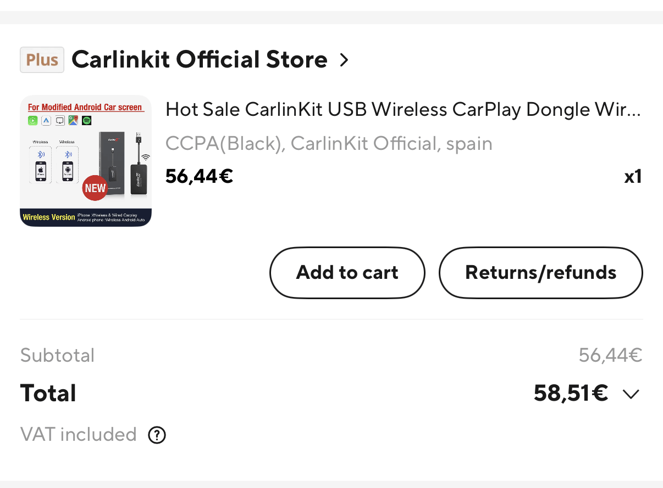Image resolution: width=663 pixels, height=488 pixels.
Task: Click the VAT included text
Action: pyautogui.click(x=78, y=435)
